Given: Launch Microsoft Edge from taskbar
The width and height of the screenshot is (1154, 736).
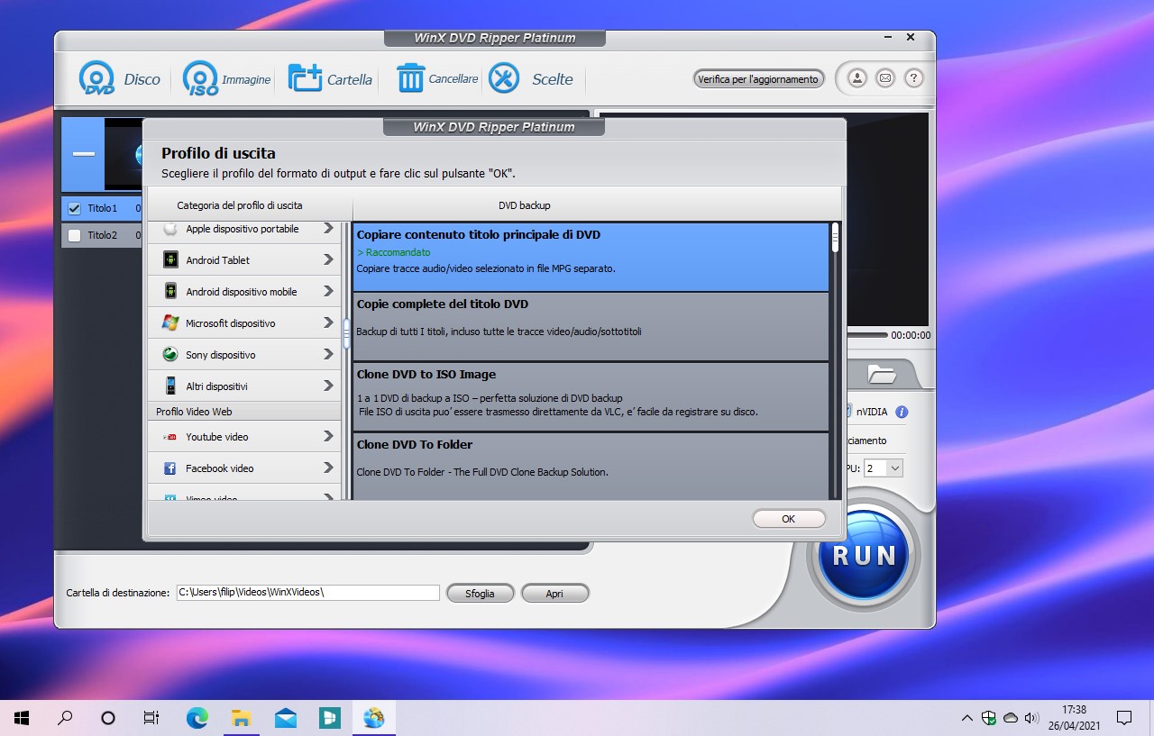Looking at the screenshot, I should point(197,718).
